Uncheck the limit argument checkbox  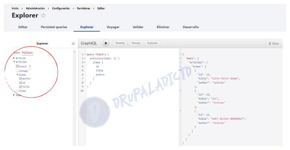[17, 66]
